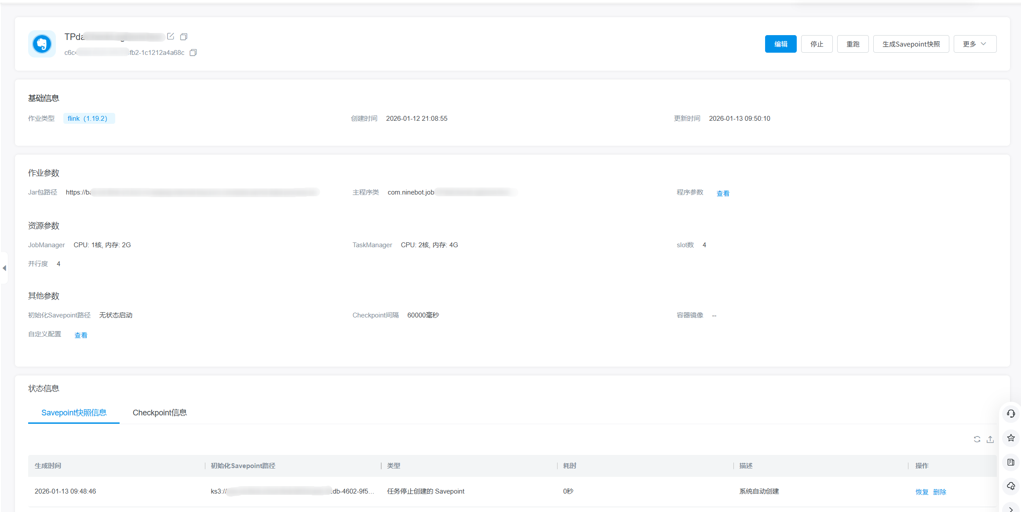1021x512 pixels.
Task: Click the export upload icon above the table
Action: tap(990, 439)
